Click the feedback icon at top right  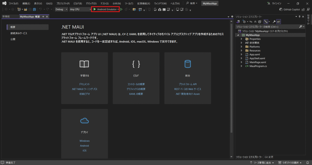click(x=308, y=9)
